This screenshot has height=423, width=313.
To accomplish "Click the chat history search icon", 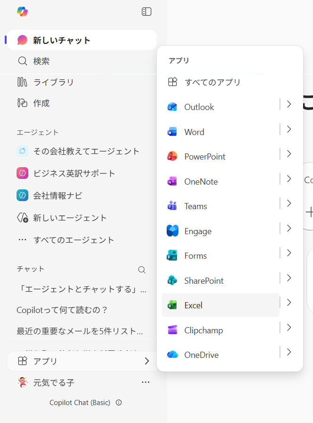I will tap(142, 270).
